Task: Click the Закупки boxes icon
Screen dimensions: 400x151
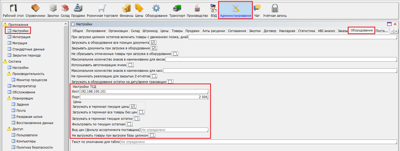Action: pos(53,9)
